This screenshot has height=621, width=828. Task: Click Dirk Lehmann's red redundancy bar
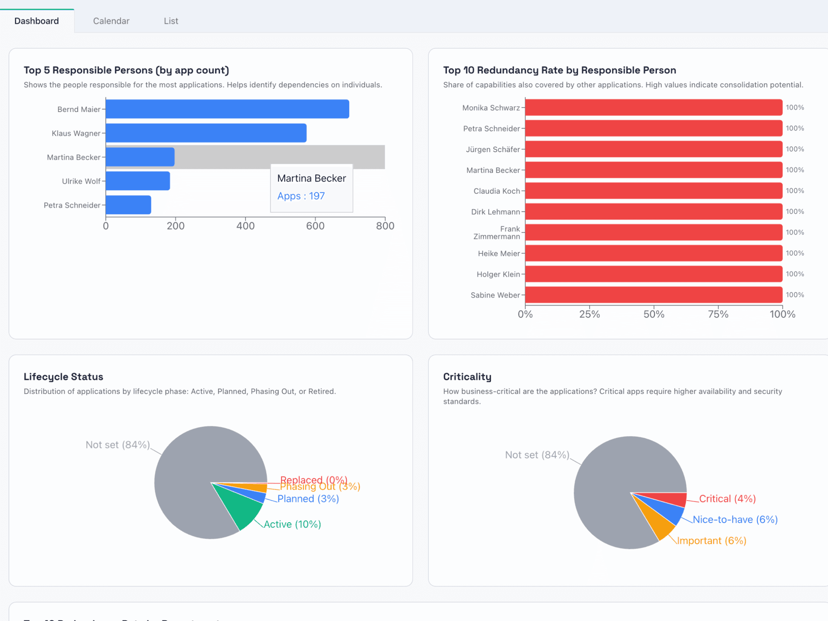point(654,212)
